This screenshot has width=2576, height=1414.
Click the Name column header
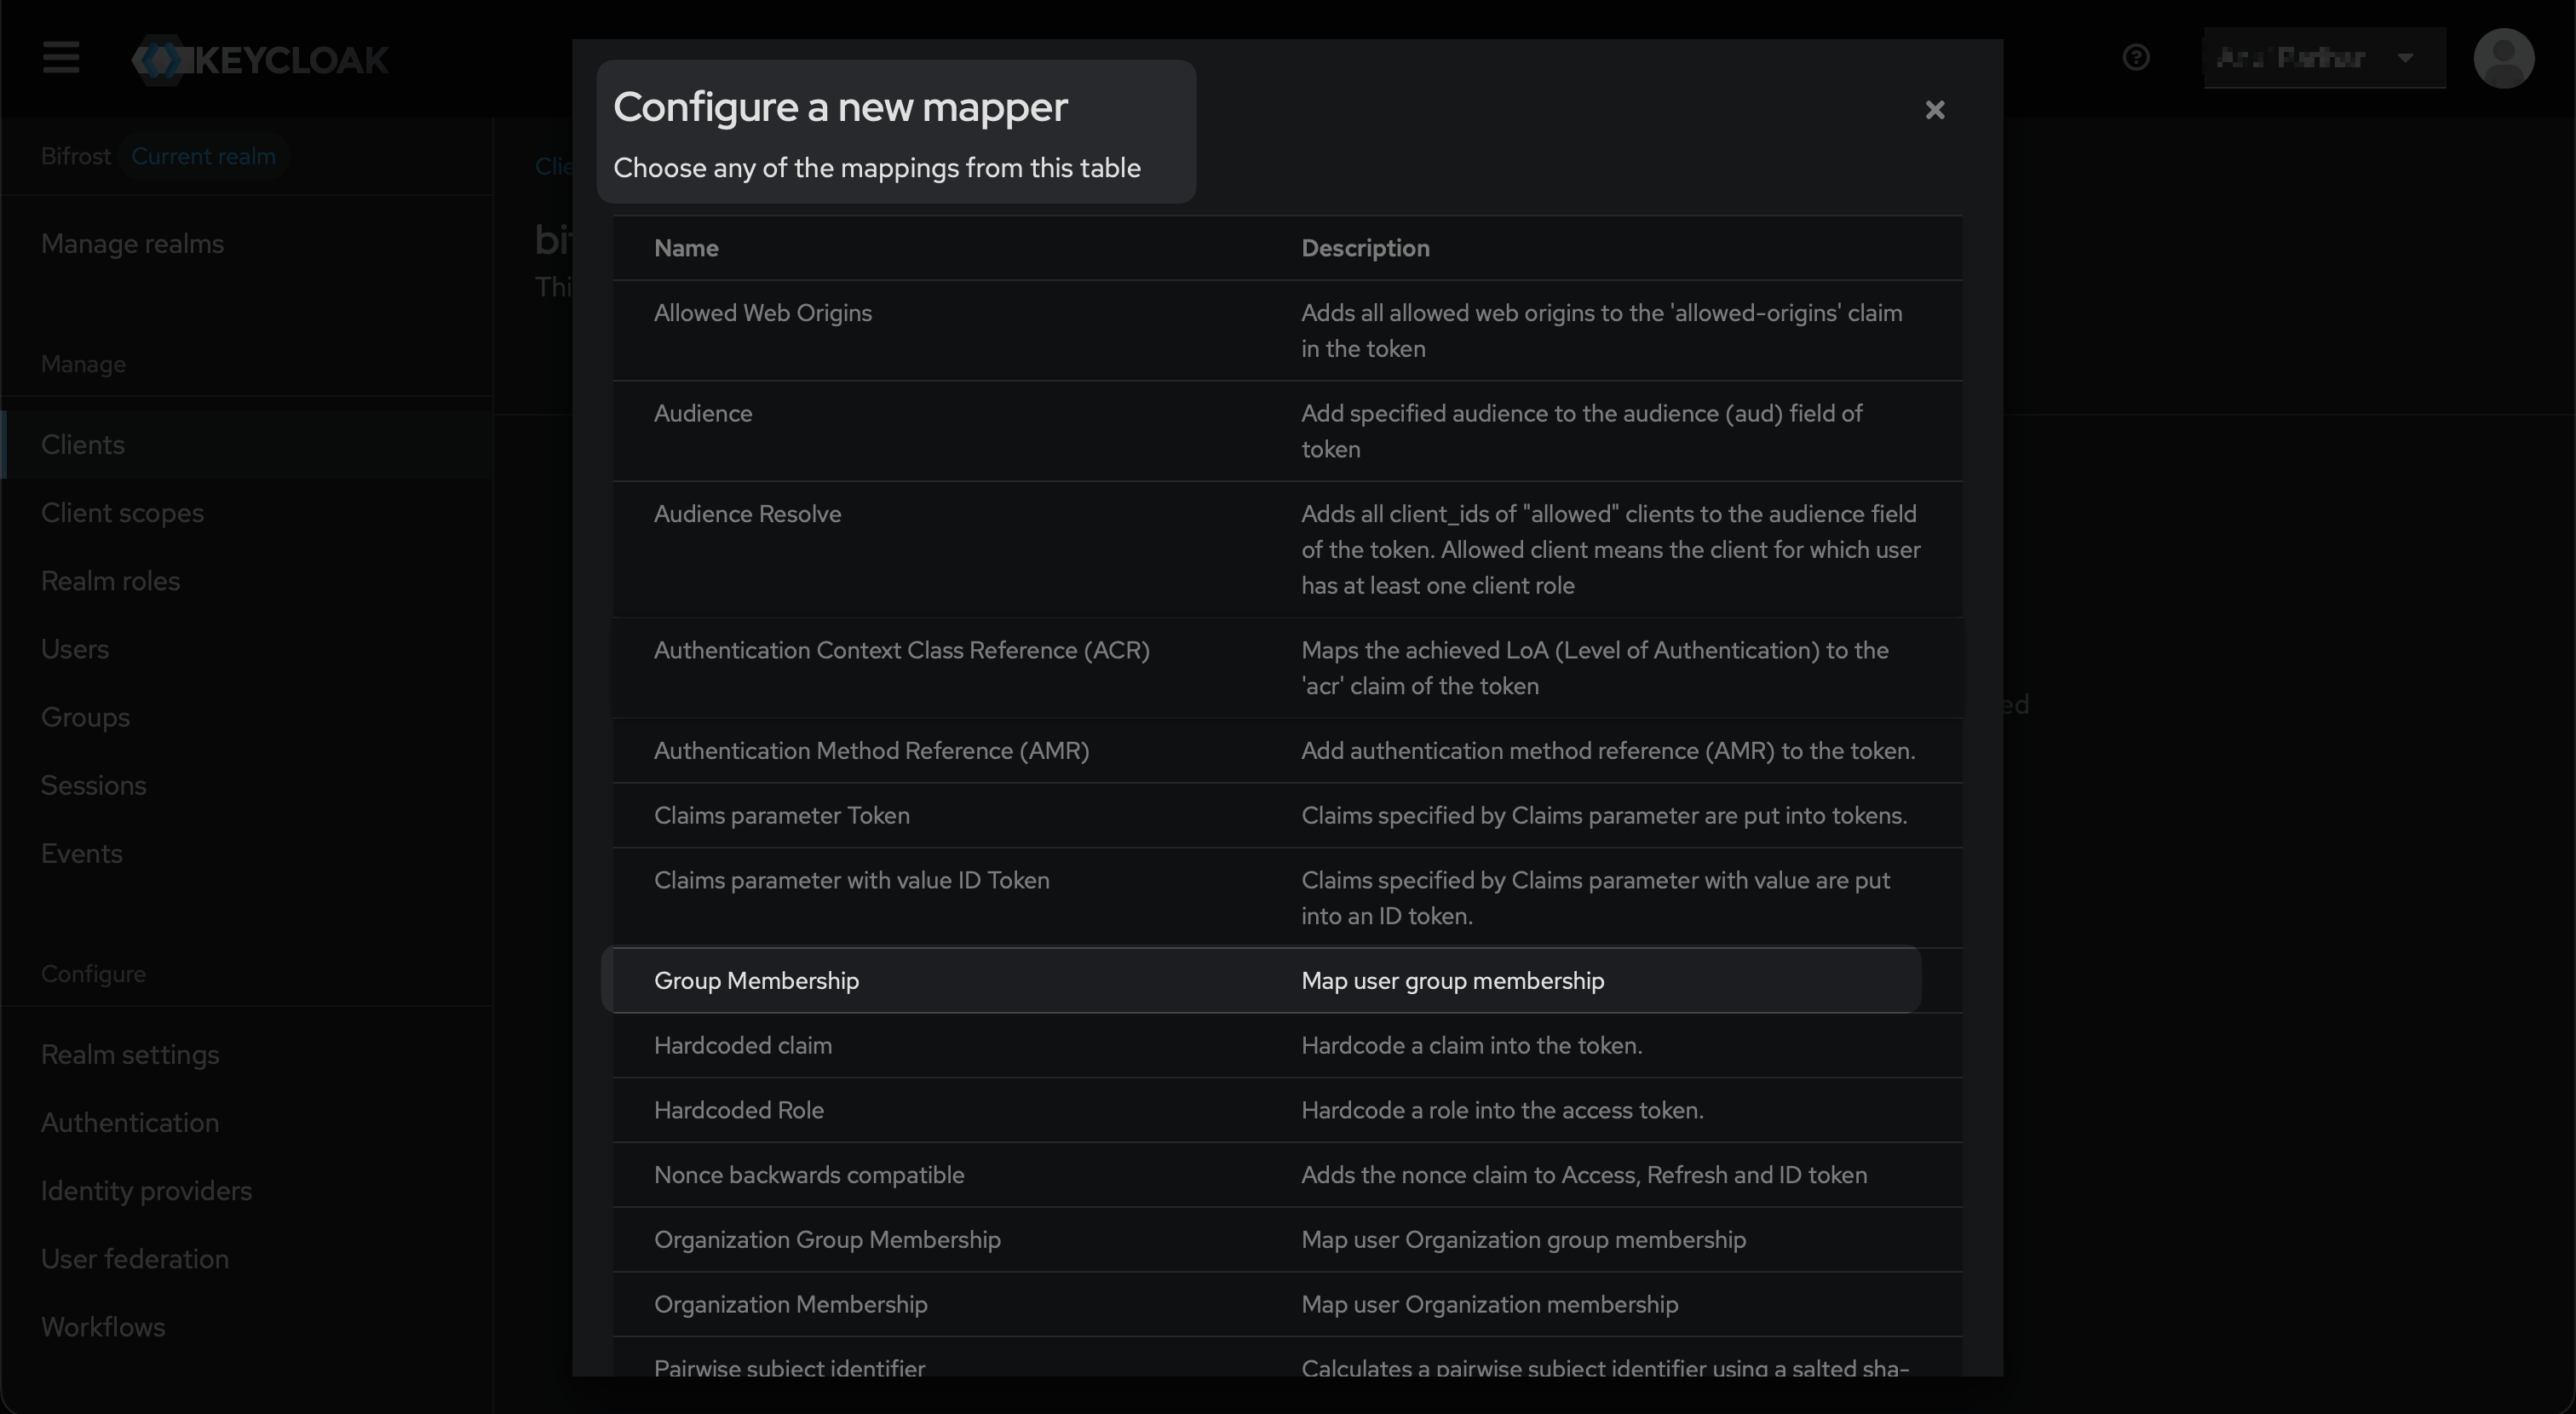tap(686, 248)
